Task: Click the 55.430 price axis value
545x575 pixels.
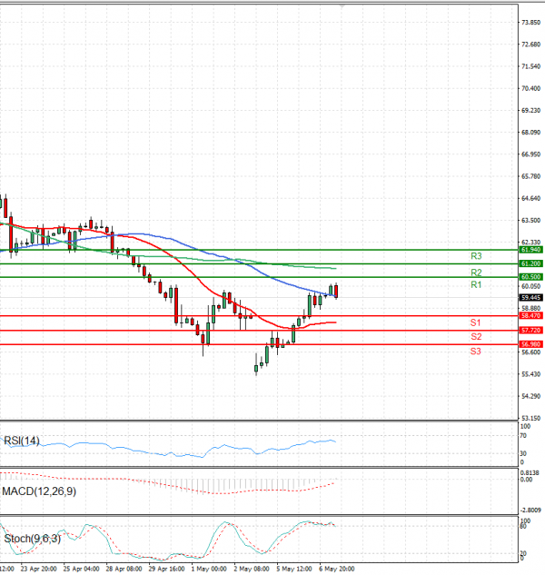Action: pos(530,374)
